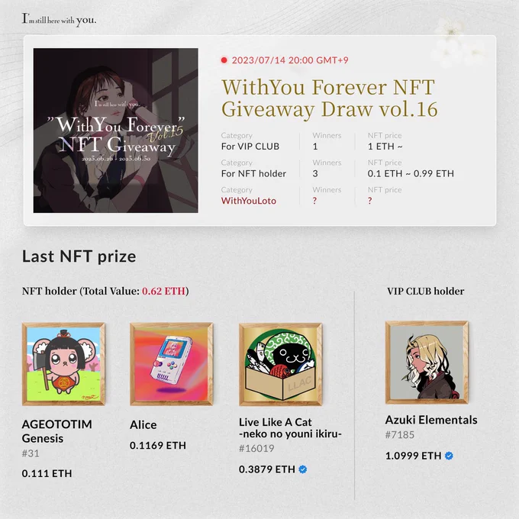Click the blue verified badge next to 1.0999 ETH
519x519 pixels.
pyautogui.click(x=449, y=456)
